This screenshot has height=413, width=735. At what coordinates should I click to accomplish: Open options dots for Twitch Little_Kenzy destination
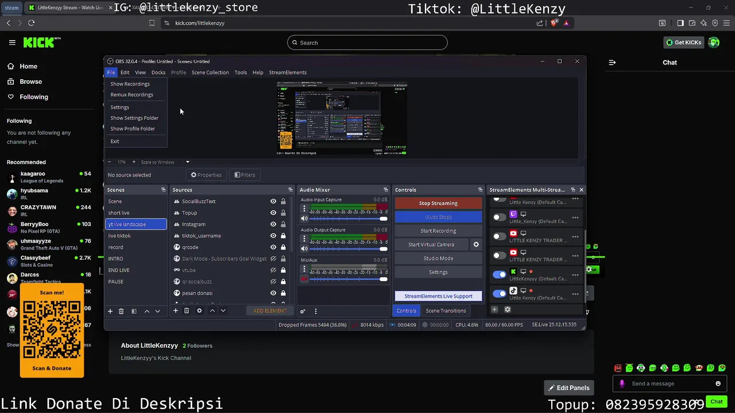[x=575, y=217]
